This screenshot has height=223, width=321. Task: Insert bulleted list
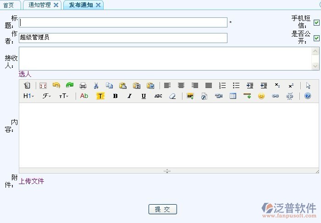[x=236, y=86]
